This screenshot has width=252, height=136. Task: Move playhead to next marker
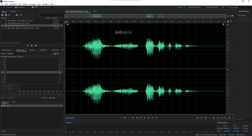click(145, 118)
